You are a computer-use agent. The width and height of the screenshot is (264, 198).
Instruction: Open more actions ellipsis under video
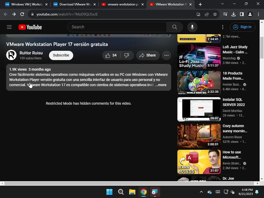coord(166,55)
